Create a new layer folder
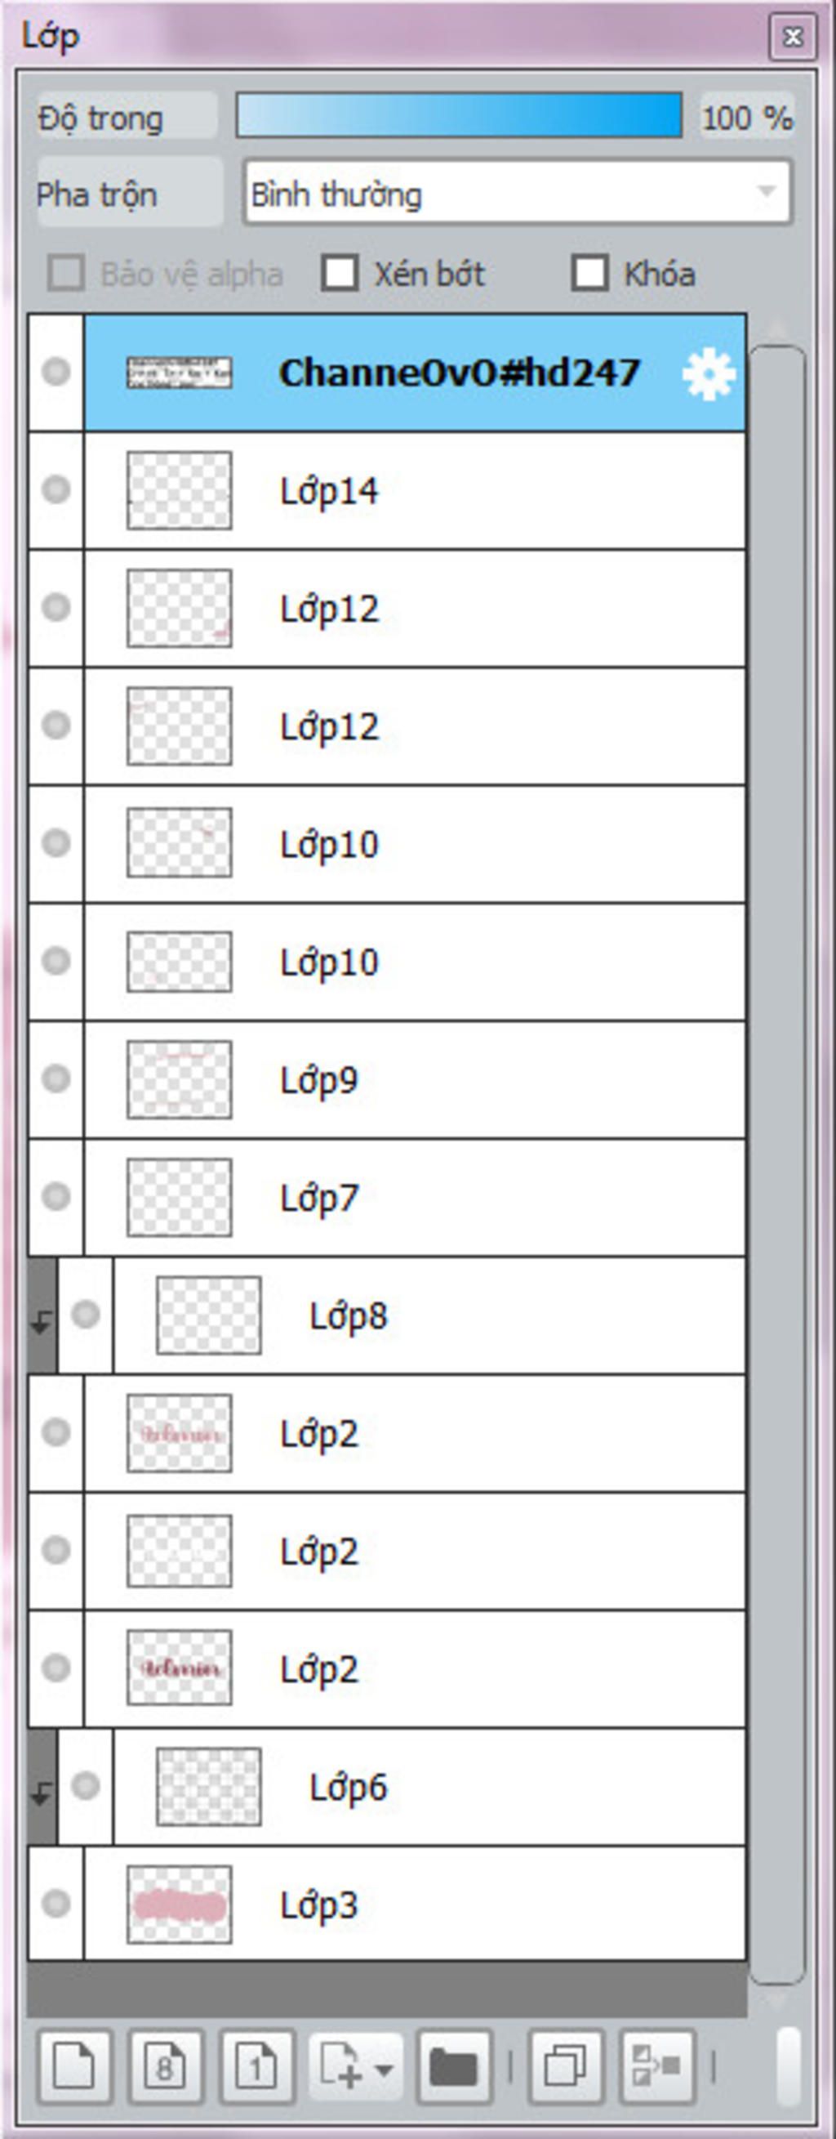Image resolution: width=836 pixels, height=2139 pixels. tap(454, 2065)
